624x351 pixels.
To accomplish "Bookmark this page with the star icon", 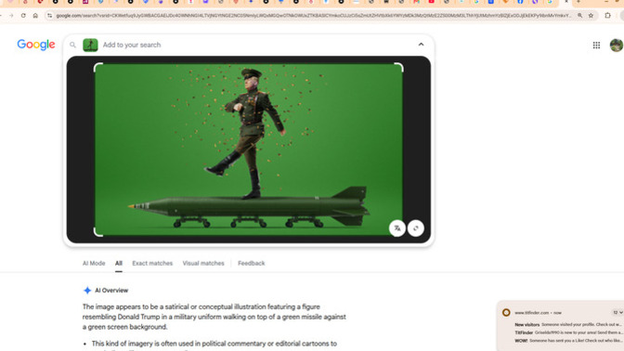I will tap(591, 16).
